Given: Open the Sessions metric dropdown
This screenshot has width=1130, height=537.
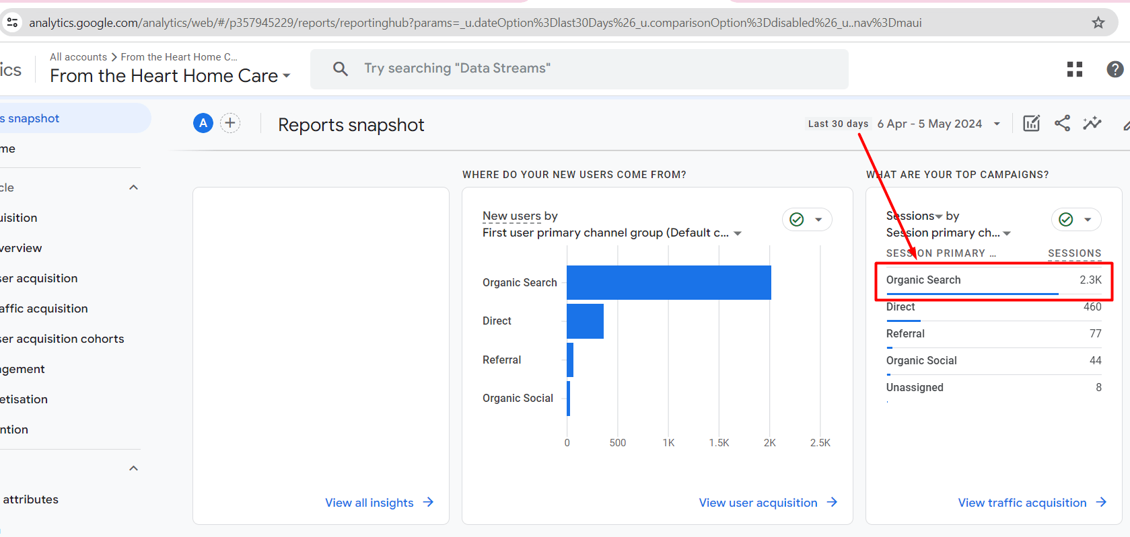Looking at the screenshot, I should [x=939, y=216].
